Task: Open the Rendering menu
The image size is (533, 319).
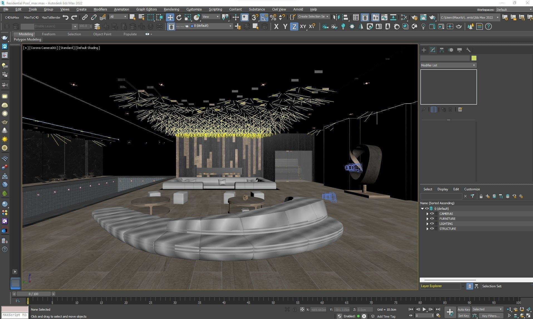Action: tap(171, 9)
